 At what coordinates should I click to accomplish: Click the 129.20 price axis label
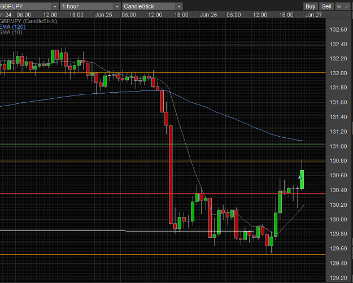tap(338, 278)
